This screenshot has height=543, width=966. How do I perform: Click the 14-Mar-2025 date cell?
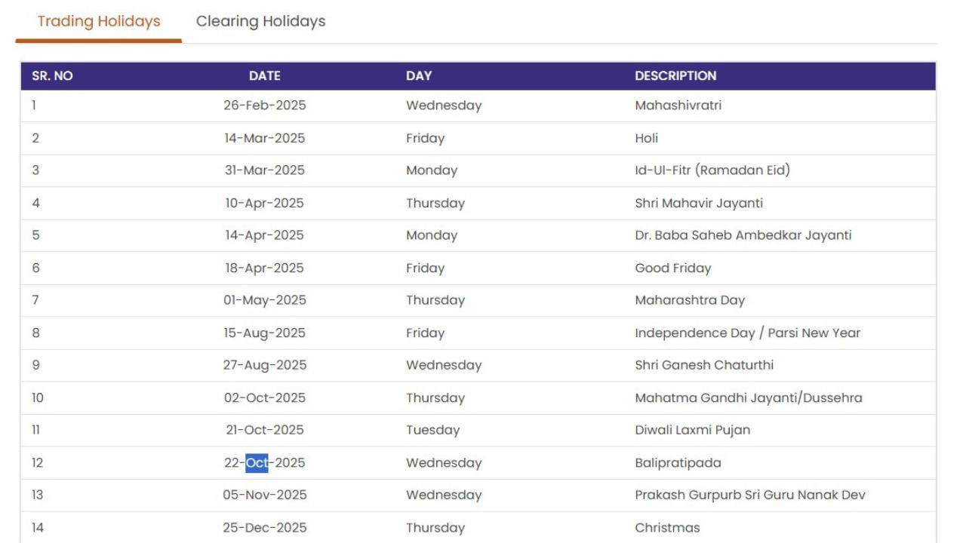tap(264, 138)
